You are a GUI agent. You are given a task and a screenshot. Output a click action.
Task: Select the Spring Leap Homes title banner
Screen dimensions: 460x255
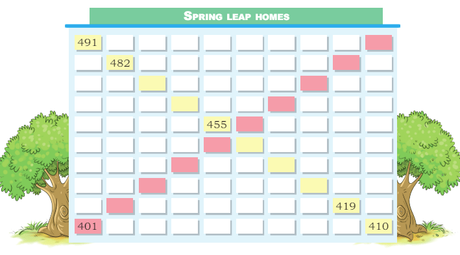pyautogui.click(x=236, y=16)
